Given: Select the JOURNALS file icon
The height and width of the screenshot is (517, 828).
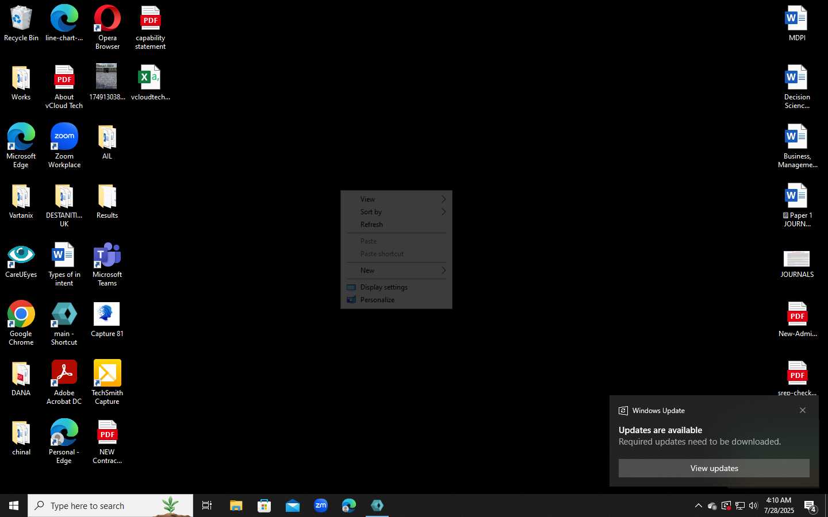Looking at the screenshot, I should 797,265.
